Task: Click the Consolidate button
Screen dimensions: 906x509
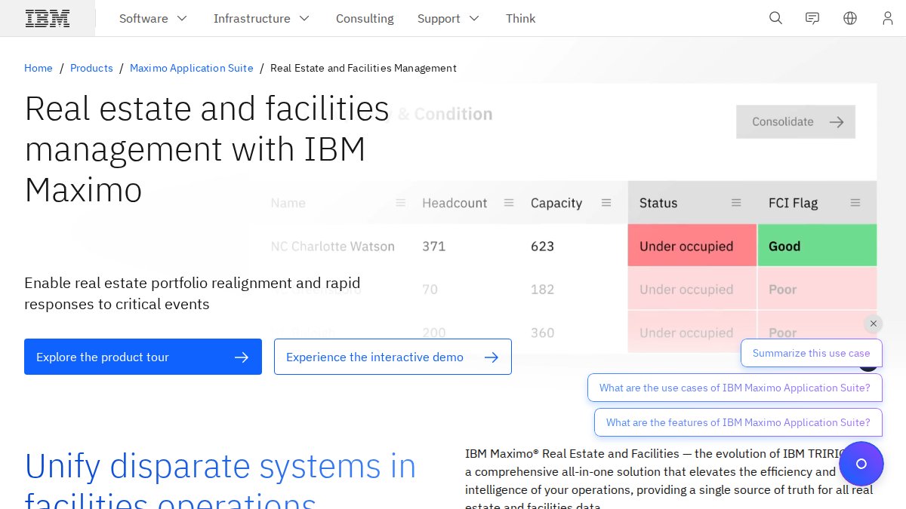Action: 796,121
